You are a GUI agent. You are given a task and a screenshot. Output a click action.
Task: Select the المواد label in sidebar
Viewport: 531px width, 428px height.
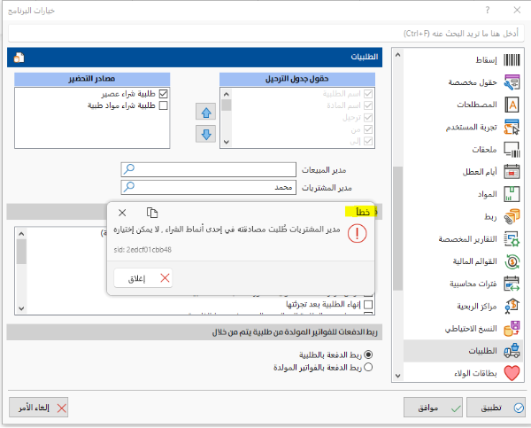tap(487, 194)
